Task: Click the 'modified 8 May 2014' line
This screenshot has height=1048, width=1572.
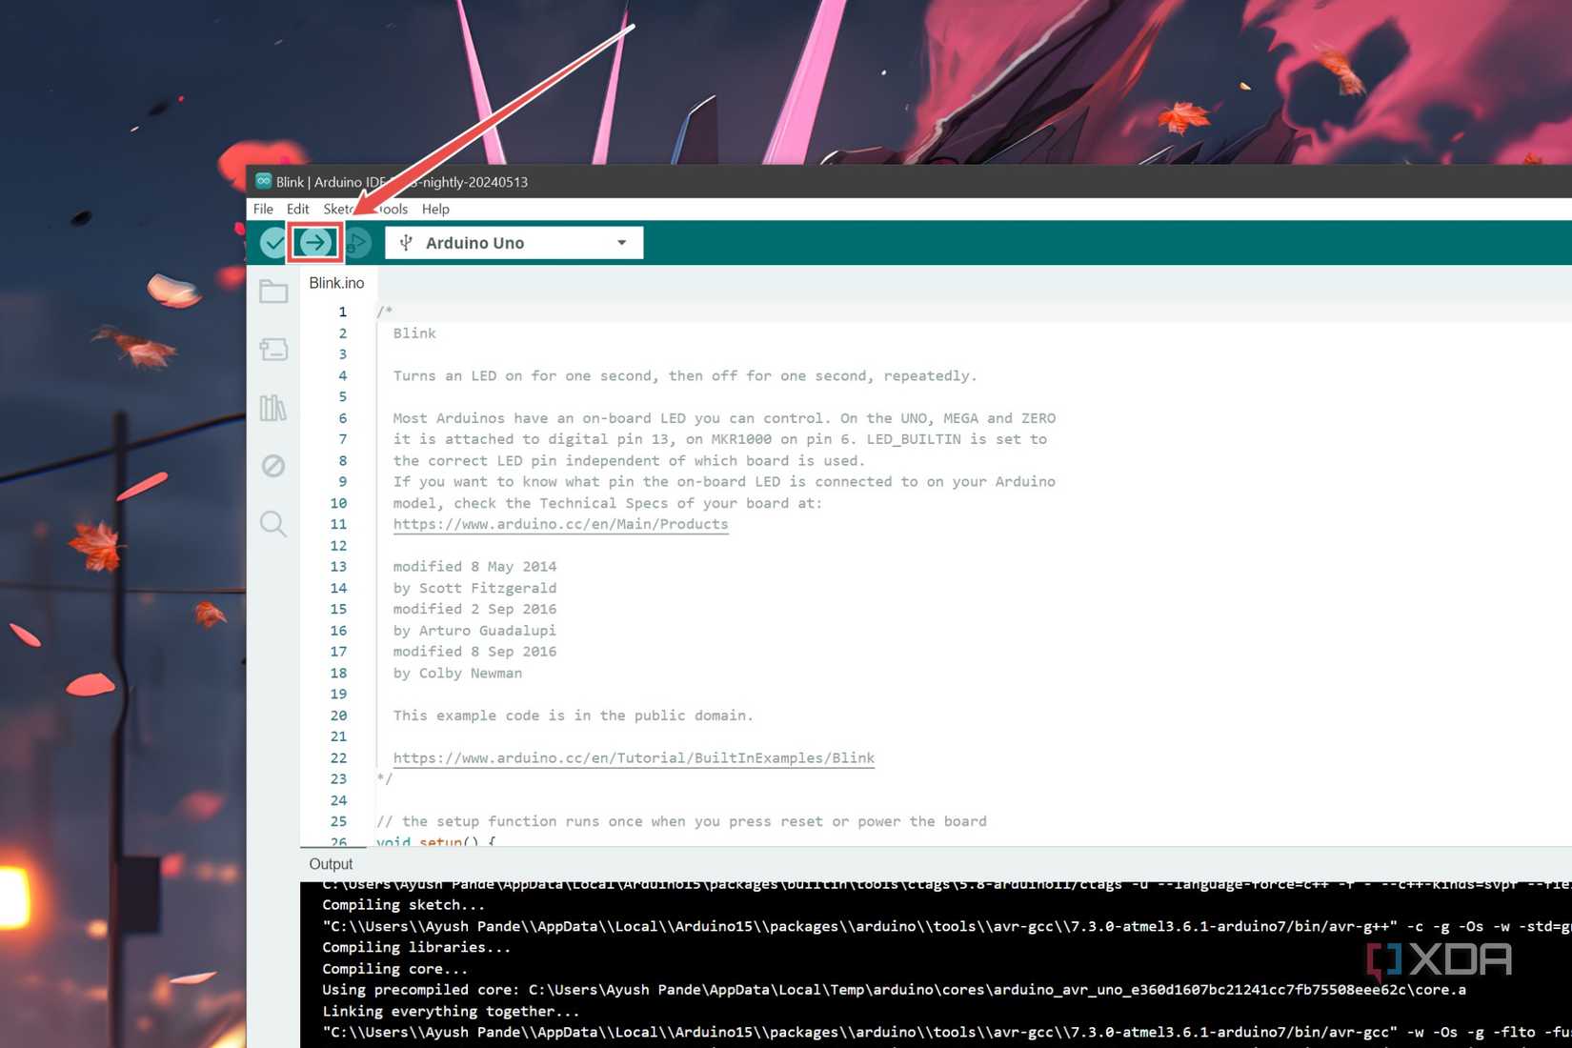Action: (x=474, y=567)
